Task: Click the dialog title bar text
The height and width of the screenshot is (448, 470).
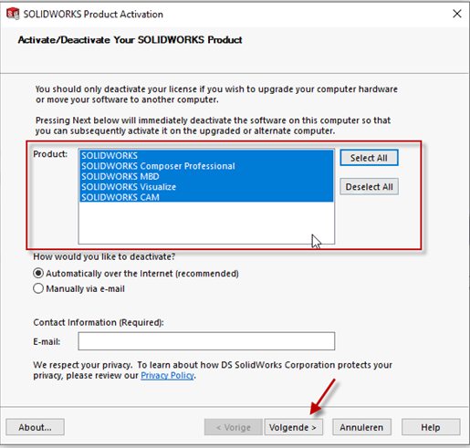Action: 93,14
